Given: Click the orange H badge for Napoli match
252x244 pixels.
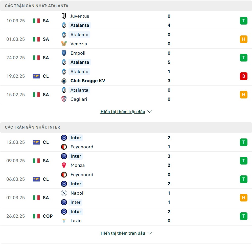Looking at the screenshot, I should click(243, 198).
